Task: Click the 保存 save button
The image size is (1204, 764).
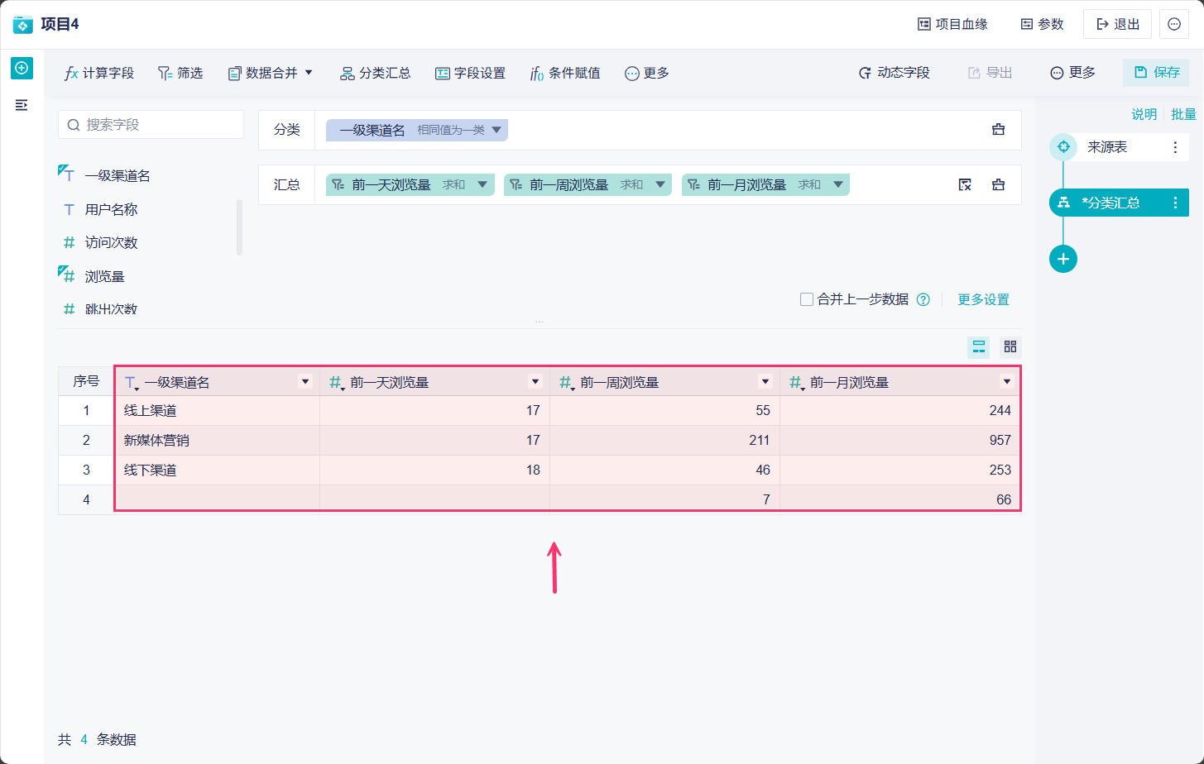Action: coord(1156,73)
